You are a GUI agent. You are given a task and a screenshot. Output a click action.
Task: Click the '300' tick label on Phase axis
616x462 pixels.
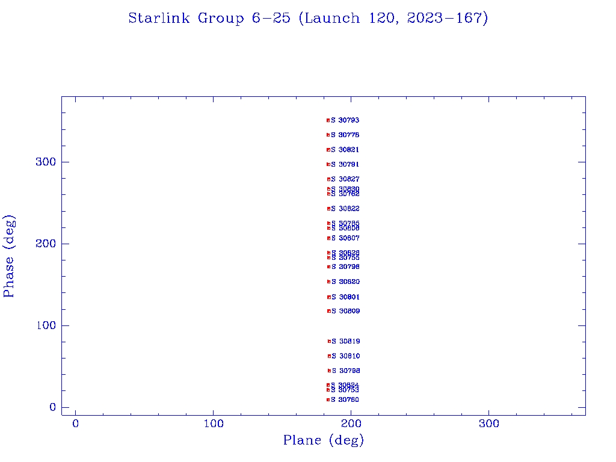[46, 162]
